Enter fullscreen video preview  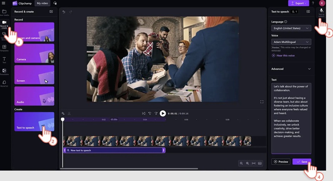tap(262, 102)
